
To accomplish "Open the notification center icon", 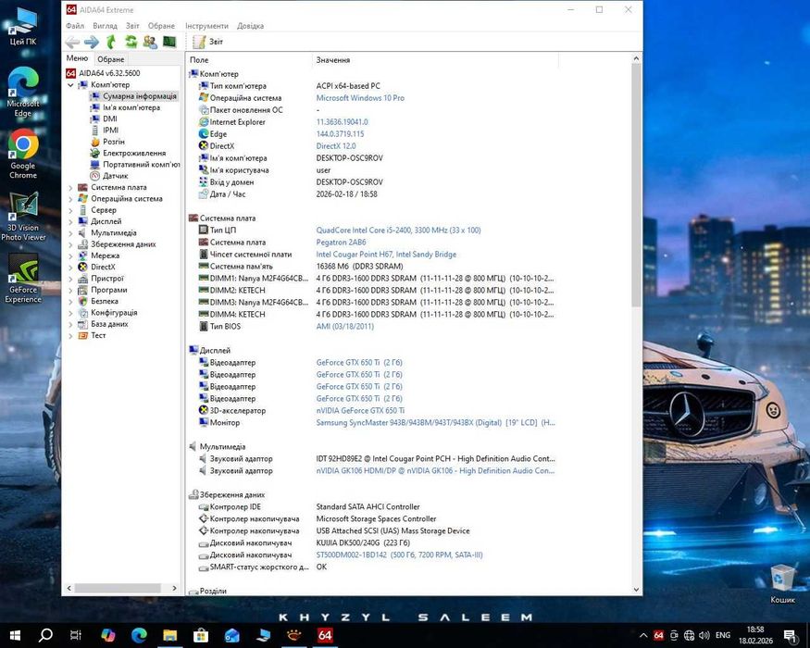I will point(791,636).
